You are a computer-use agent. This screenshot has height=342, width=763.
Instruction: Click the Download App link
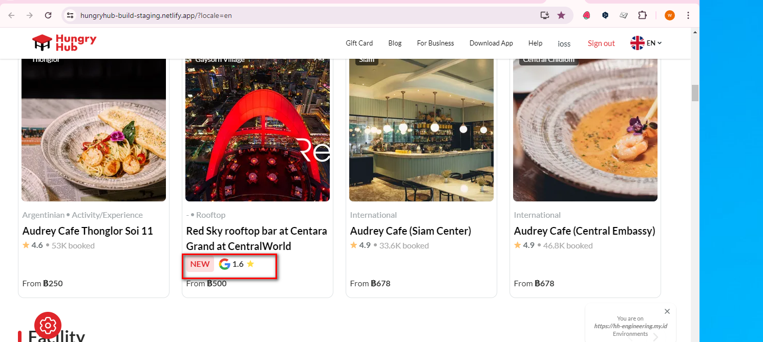tap(491, 43)
